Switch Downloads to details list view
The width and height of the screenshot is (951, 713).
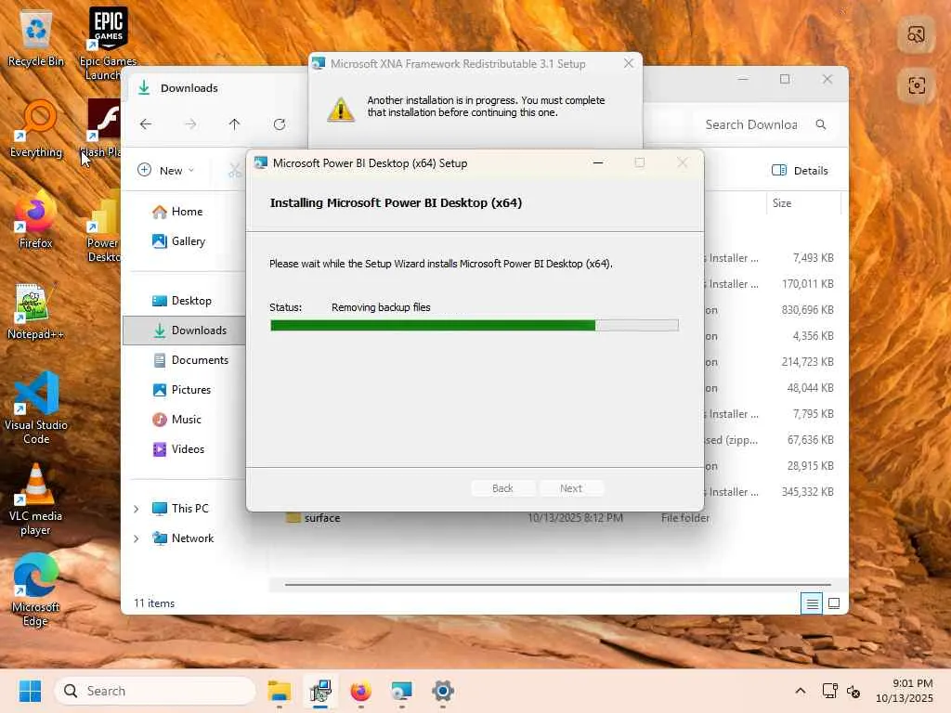click(x=812, y=603)
